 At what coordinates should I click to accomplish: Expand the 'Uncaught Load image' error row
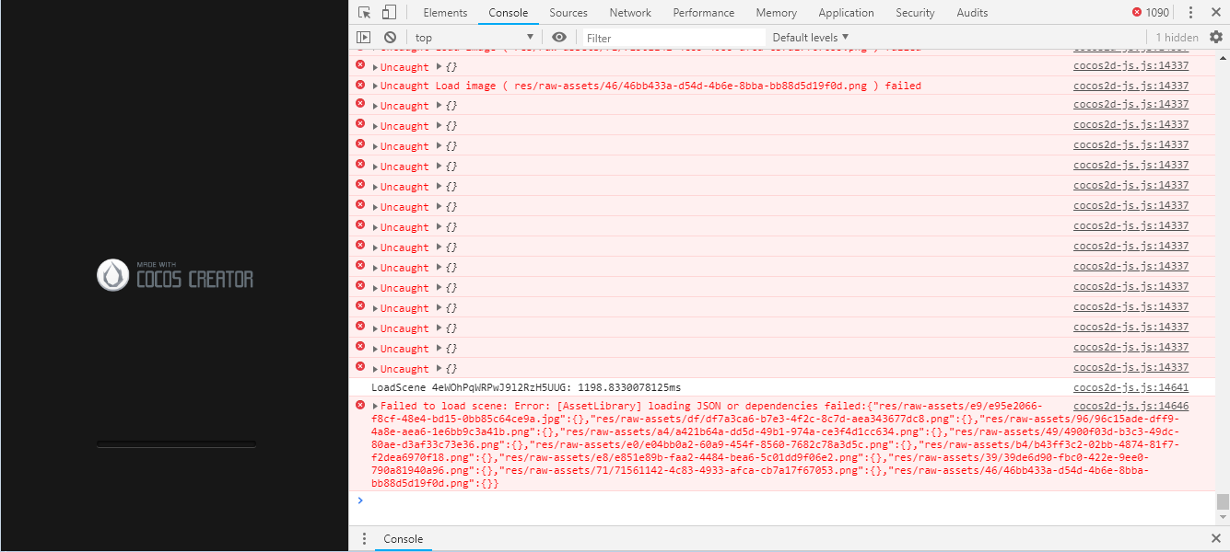[x=375, y=86]
